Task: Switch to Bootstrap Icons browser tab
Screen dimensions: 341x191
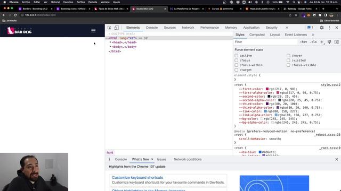Action: tap(73, 9)
